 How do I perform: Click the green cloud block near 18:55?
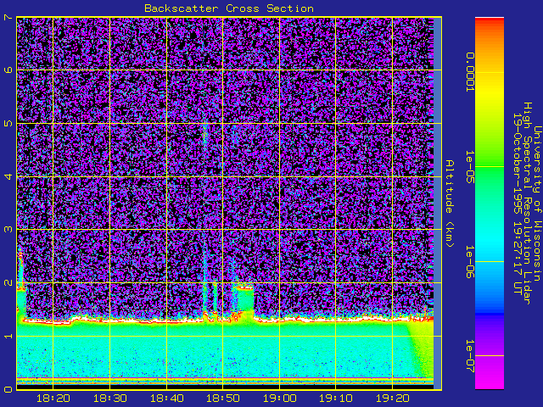pos(245,299)
